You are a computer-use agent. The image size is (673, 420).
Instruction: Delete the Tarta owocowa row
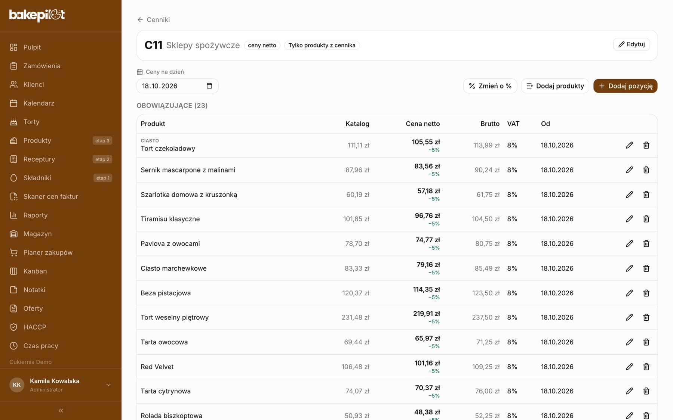646,342
